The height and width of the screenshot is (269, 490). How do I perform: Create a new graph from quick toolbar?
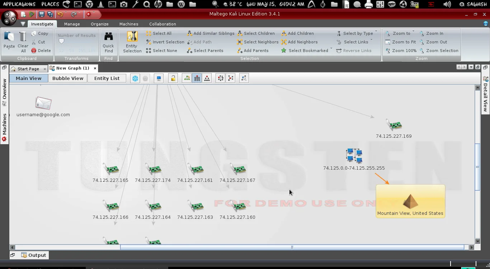[x=23, y=15]
